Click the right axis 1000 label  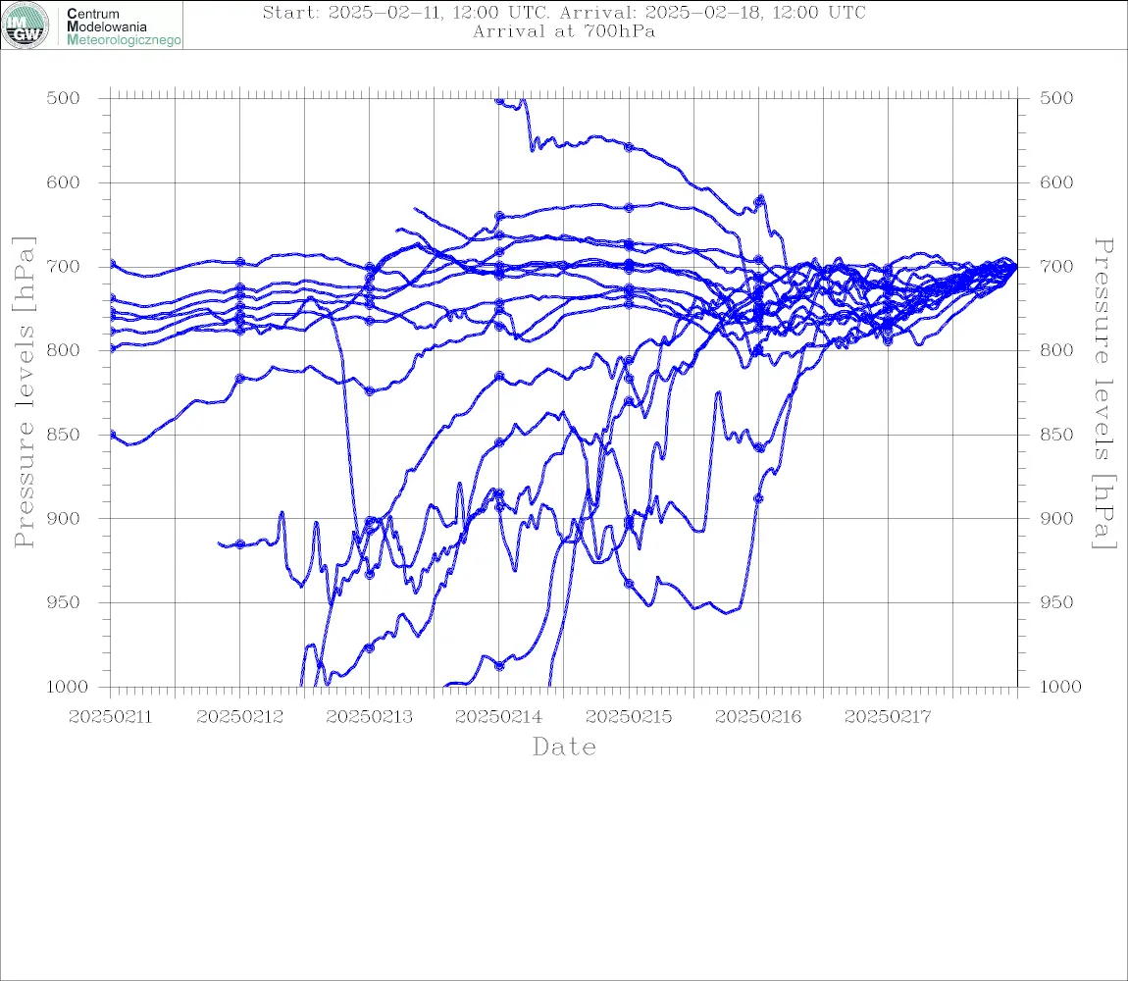tap(1061, 687)
